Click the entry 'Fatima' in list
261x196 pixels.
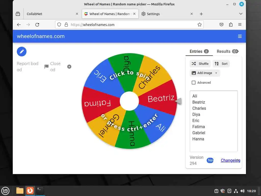(x=198, y=127)
